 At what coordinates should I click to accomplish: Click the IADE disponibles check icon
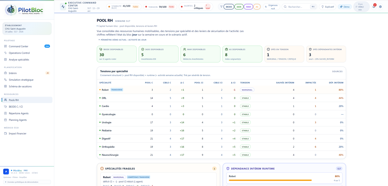[143, 49]
